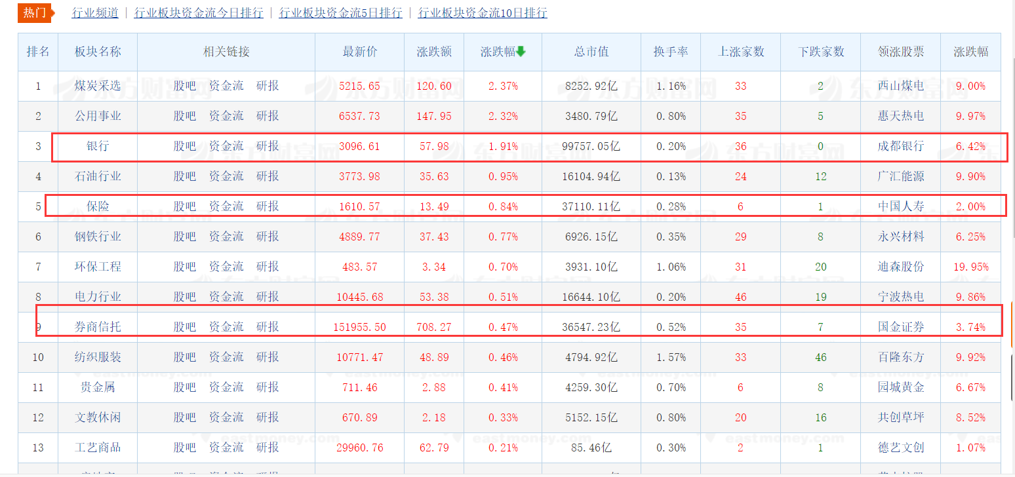Click leading stock 德艺文创

(901, 448)
